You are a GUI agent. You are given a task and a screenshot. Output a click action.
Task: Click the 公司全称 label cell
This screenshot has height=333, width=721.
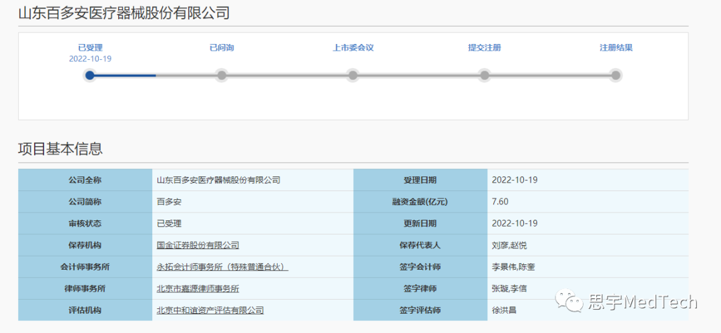click(x=85, y=180)
